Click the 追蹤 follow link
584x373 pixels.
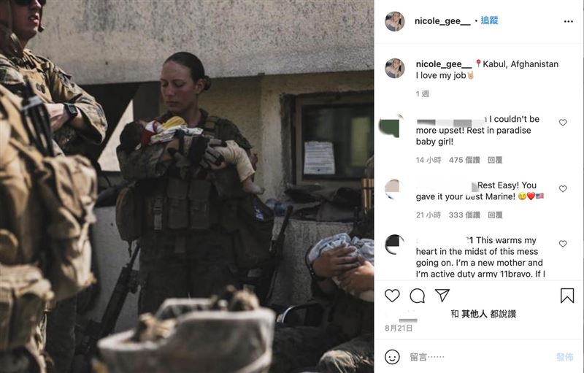click(x=489, y=20)
